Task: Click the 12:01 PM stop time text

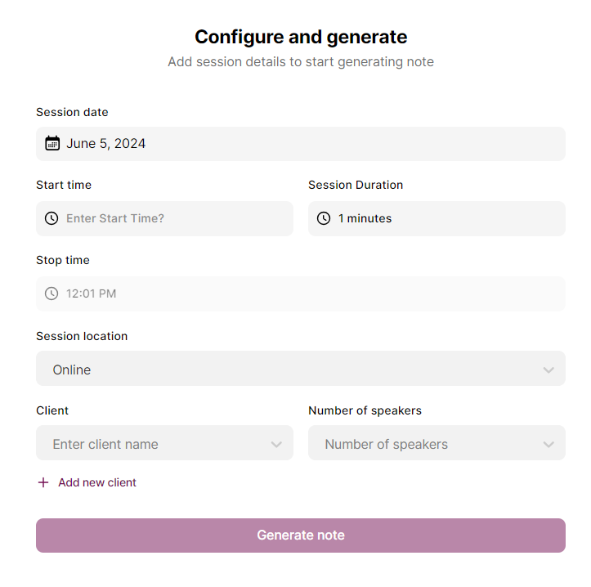Action: [x=92, y=293]
